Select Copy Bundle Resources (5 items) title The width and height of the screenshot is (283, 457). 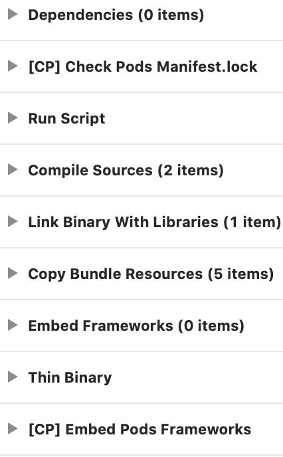tap(151, 274)
